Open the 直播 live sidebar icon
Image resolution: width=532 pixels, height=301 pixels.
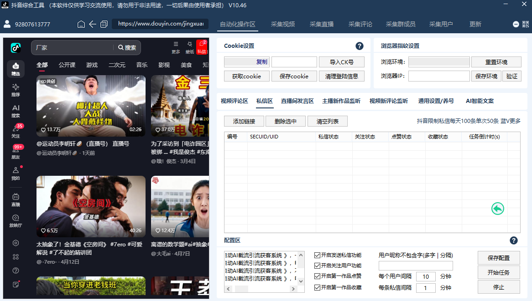point(16,200)
